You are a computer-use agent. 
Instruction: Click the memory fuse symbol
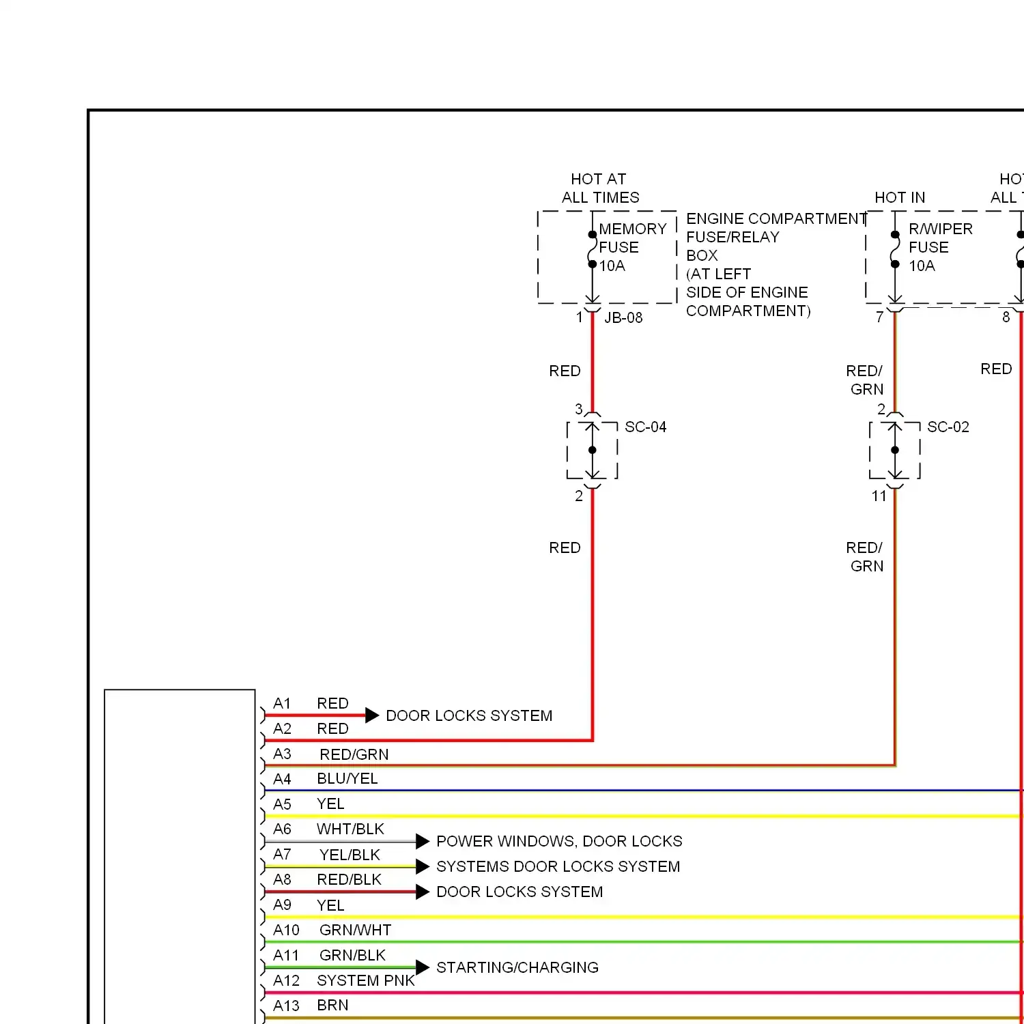592,250
